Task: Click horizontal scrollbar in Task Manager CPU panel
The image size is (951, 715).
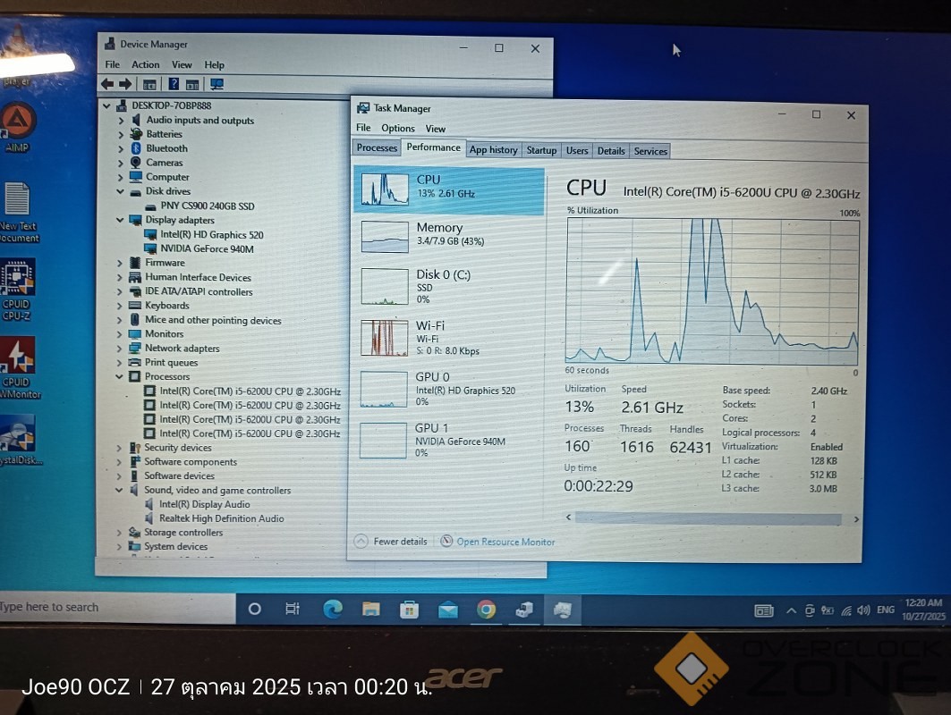Action: tap(708, 518)
